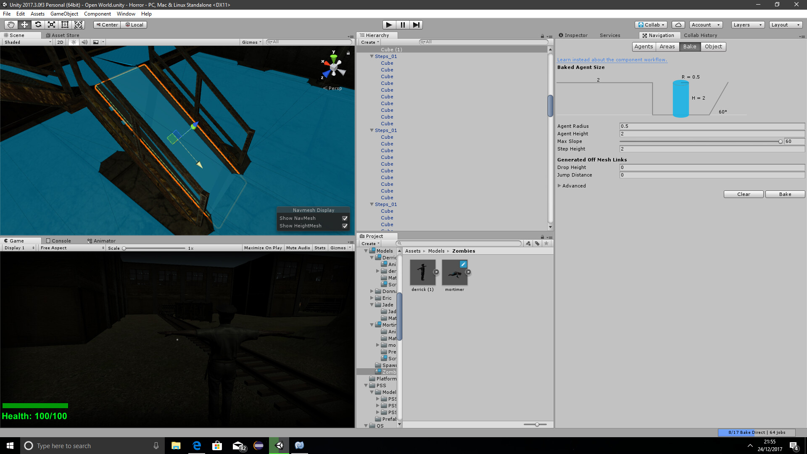
Task: Open the GameObject menu
Action: click(x=64, y=13)
